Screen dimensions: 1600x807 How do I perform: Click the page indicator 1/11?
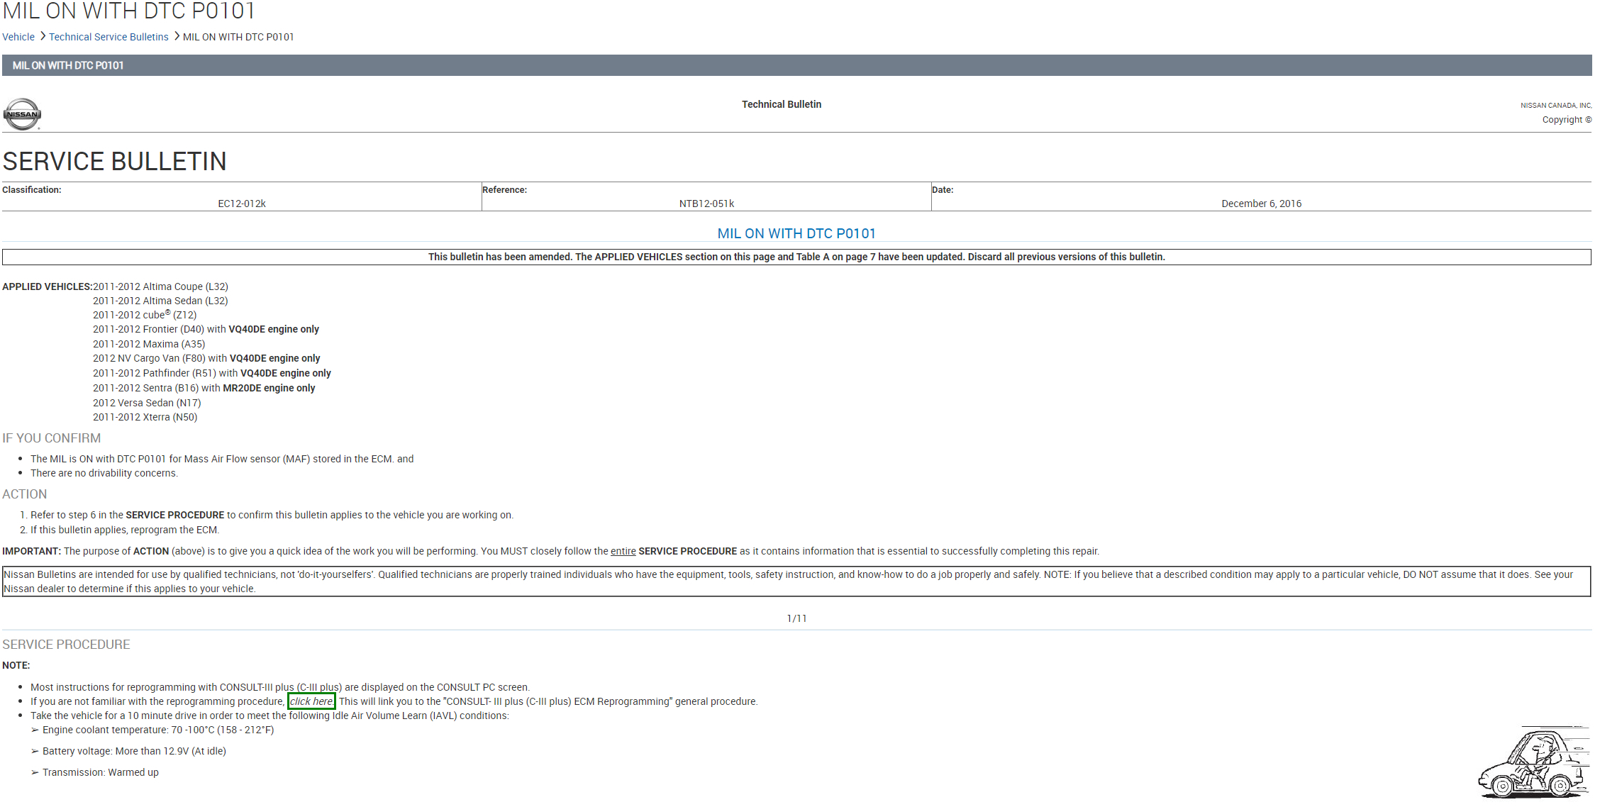coord(796,618)
